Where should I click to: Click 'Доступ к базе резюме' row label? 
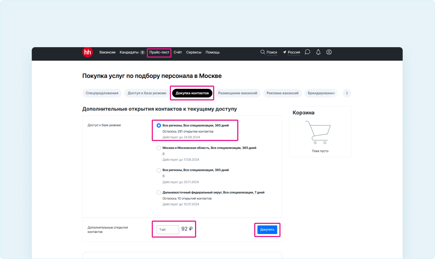click(104, 125)
